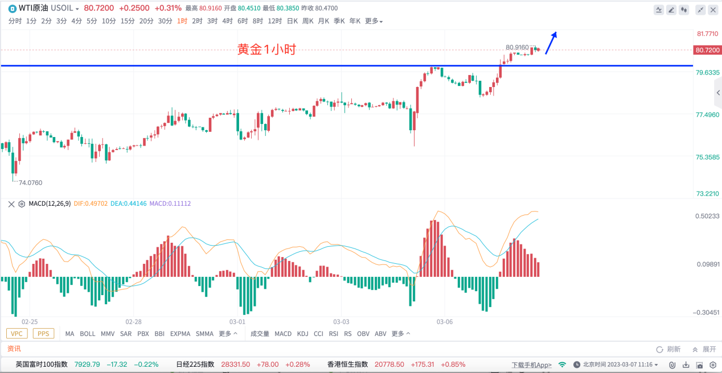Enable the BOLL overlay indicator
The height and width of the screenshot is (373, 722).
coord(88,334)
